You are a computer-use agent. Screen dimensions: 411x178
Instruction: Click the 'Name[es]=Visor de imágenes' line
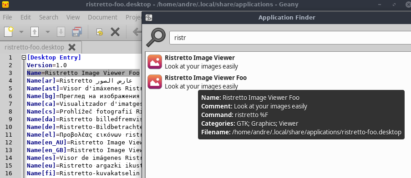pyautogui.click(x=84, y=158)
